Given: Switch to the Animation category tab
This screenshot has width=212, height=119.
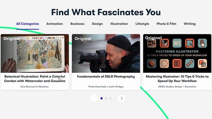Looking at the screenshot, I should (x=55, y=24).
